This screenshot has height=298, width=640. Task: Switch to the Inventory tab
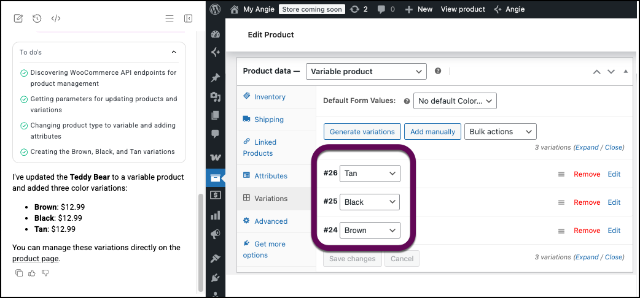tap(270, 97)
